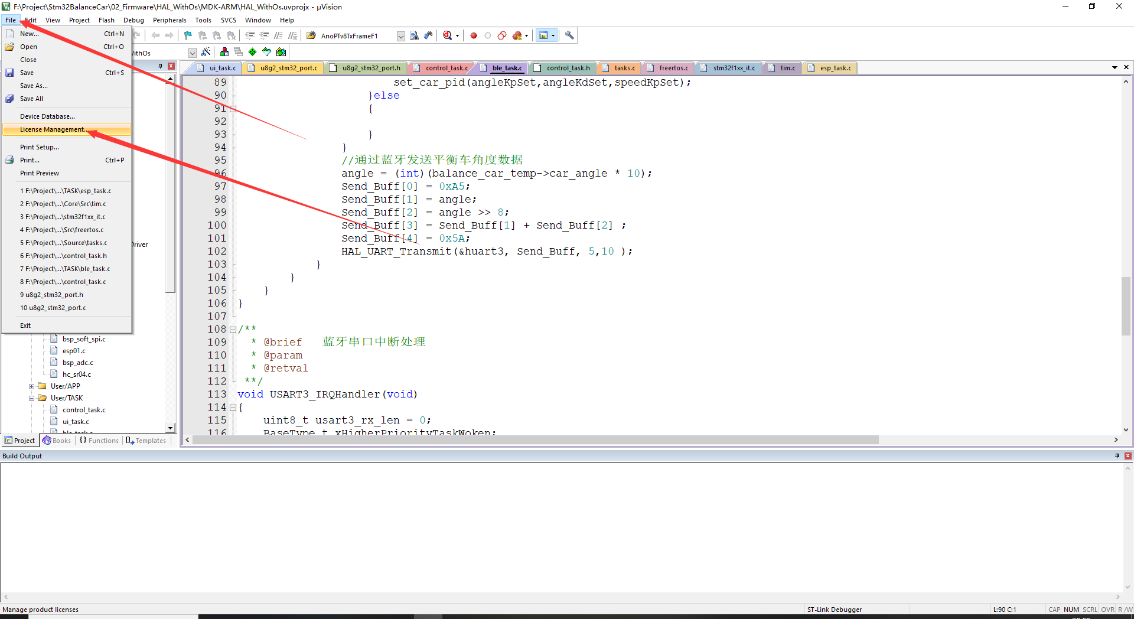Toggle auto-hide pin on Project panel
Screen dimensions: 1134x619
point(160,66)
